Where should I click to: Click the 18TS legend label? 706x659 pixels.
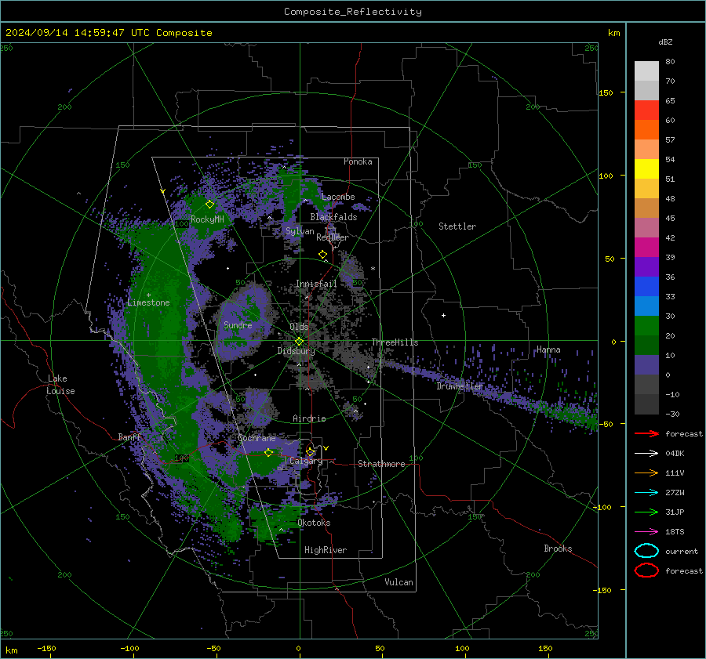675,532
